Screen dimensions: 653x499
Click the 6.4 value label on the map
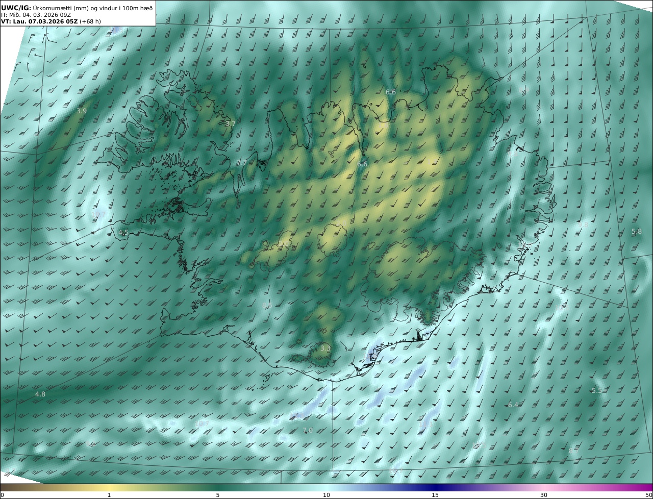pyautogui.click(x=513, y=405)
